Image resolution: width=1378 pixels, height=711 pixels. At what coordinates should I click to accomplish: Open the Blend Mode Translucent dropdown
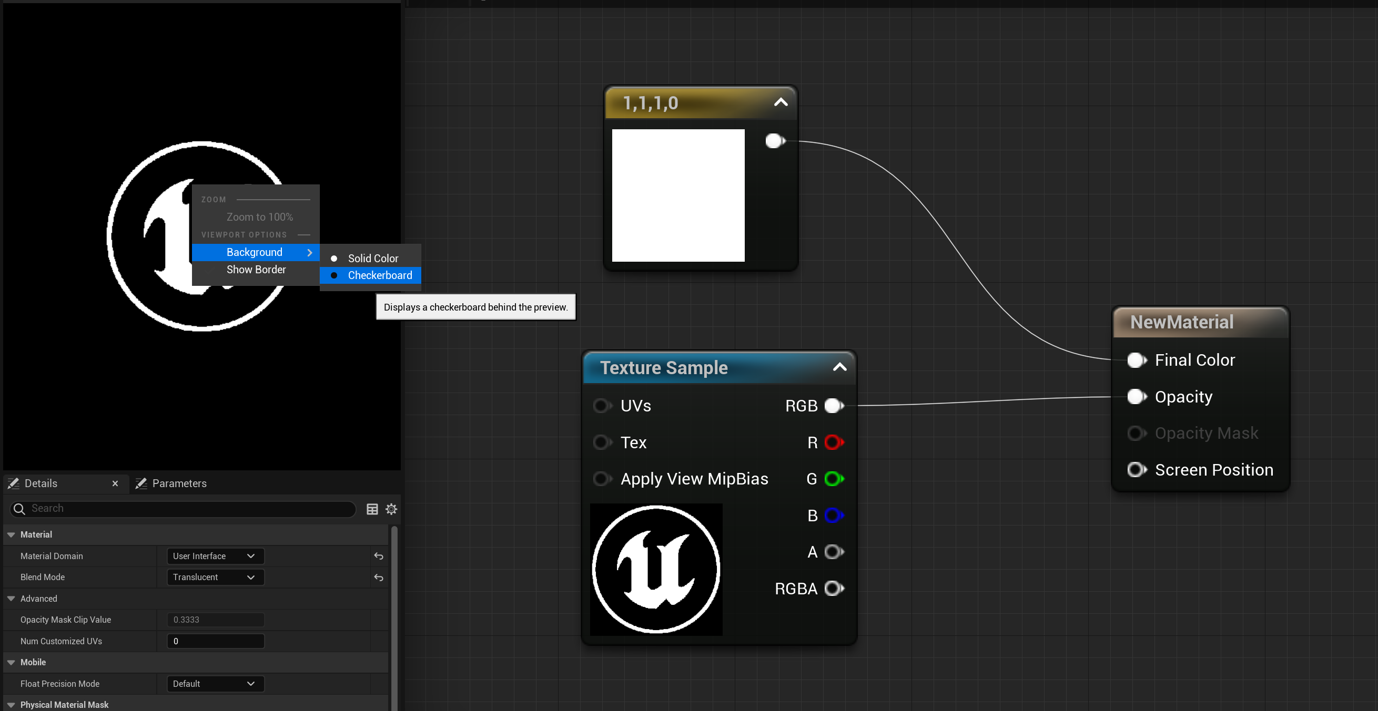click(x=215, y=578)
